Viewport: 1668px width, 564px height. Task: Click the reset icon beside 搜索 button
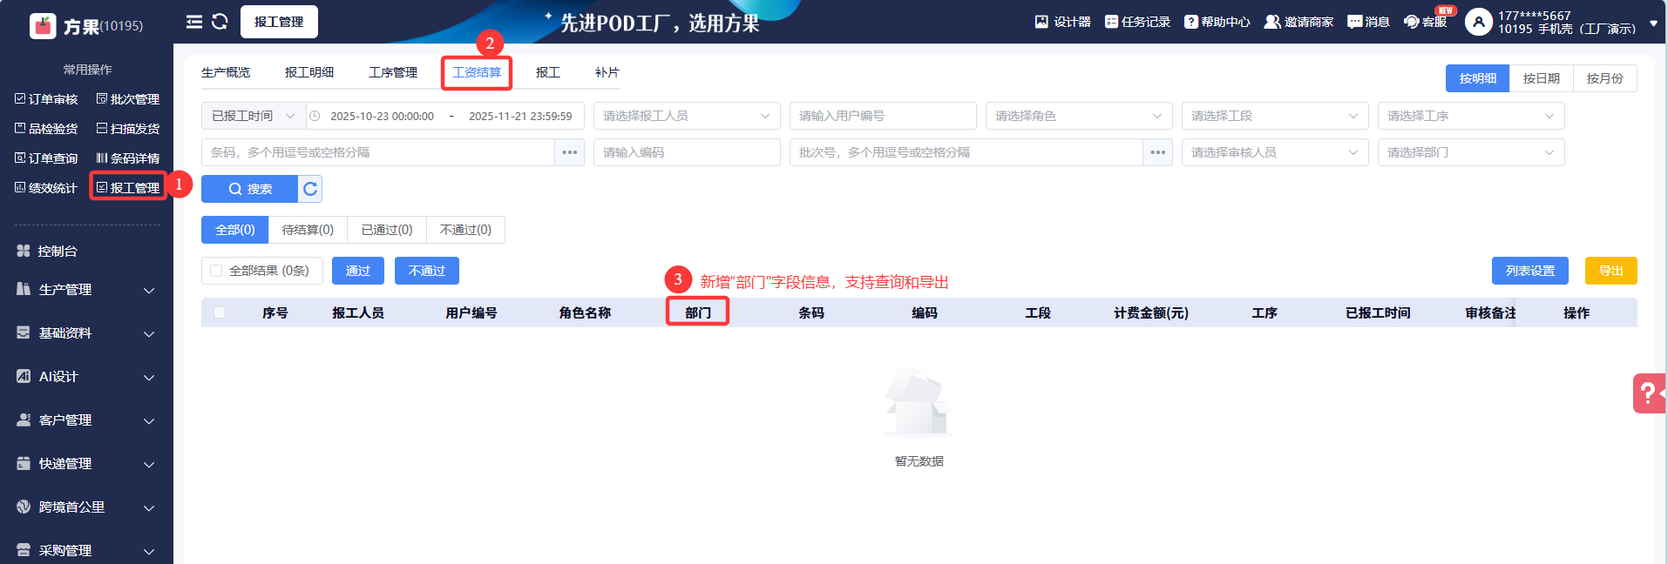tap(310, 189)
